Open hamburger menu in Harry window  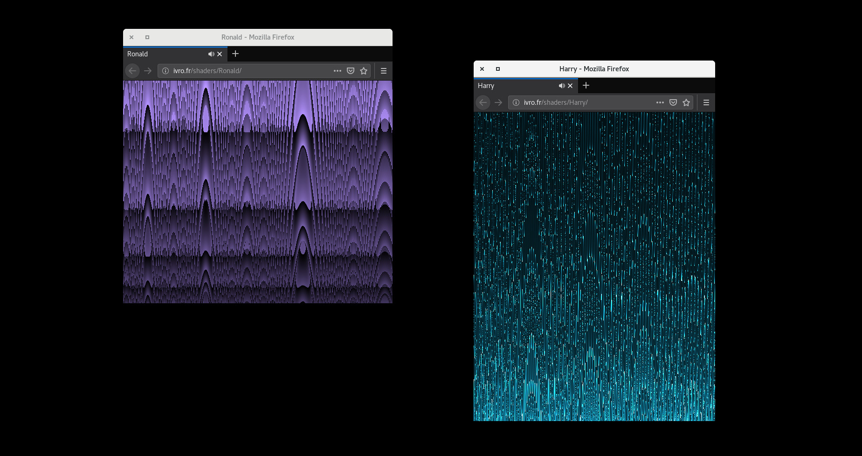click(706, 102)
